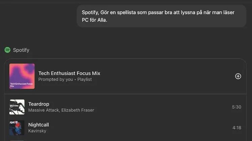Click Nightcall album artwork
Screen dimensions: 252x141
[17, 128]
